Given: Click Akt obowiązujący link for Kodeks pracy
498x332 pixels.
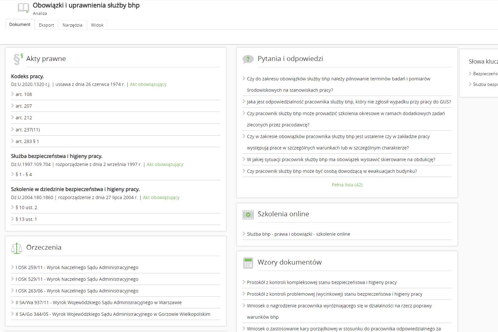Looking at the screenshot, I should tap(148, 84).
